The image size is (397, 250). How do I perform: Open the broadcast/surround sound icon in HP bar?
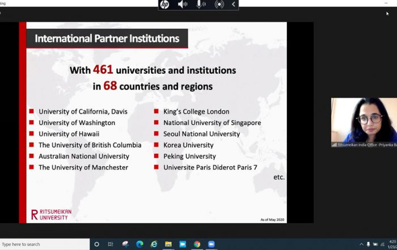click(219, 5)
